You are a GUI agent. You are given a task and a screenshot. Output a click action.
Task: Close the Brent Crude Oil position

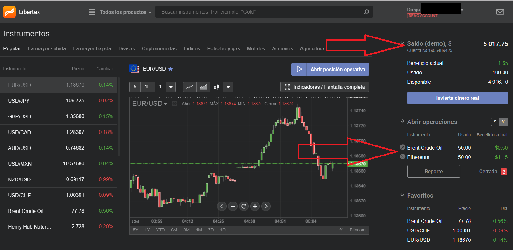(x=403, y=147)
